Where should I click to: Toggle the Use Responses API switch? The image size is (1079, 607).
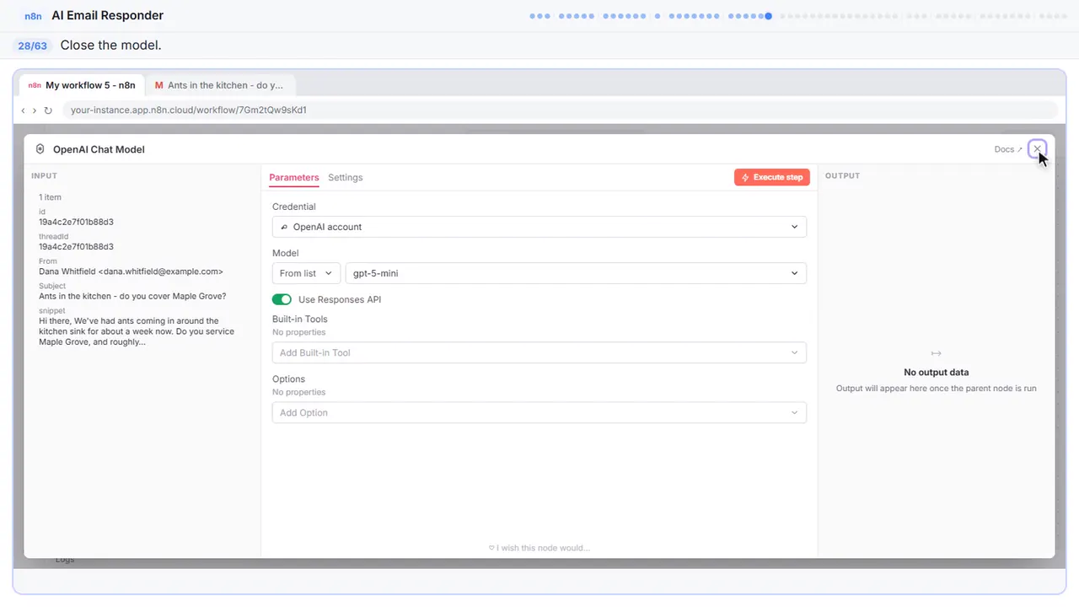pos(282,299)
